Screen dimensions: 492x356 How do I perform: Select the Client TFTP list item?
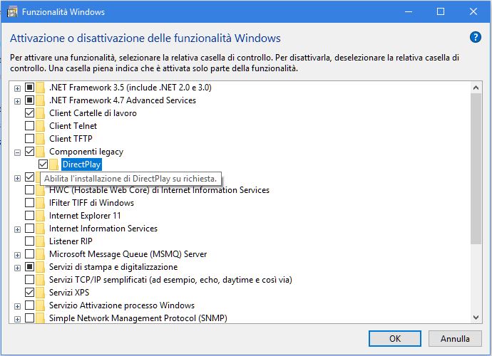(x=70, y=139)
